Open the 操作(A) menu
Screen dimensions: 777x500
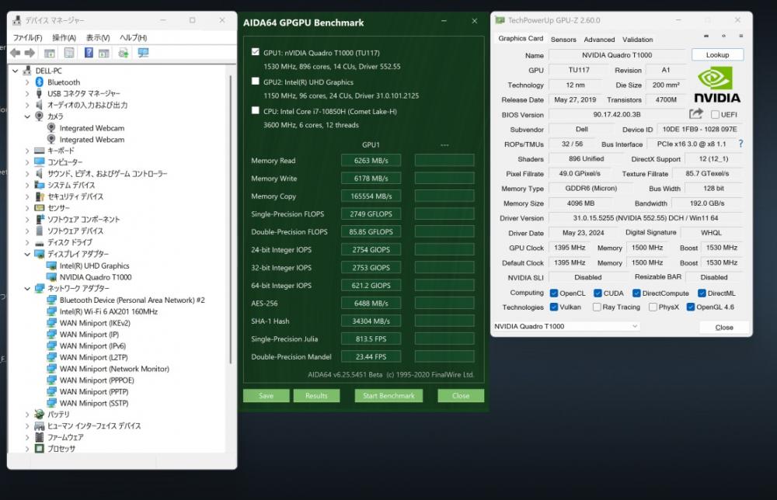pyautogui.click(x=64, y=37)
